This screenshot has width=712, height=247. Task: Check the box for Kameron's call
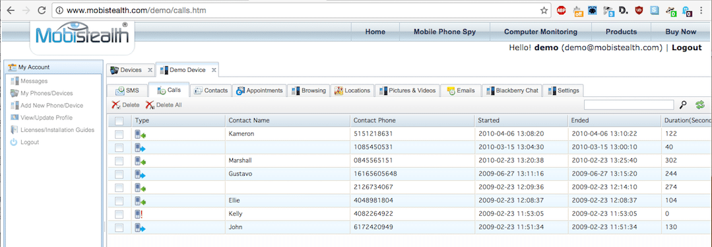coord(119,134)
